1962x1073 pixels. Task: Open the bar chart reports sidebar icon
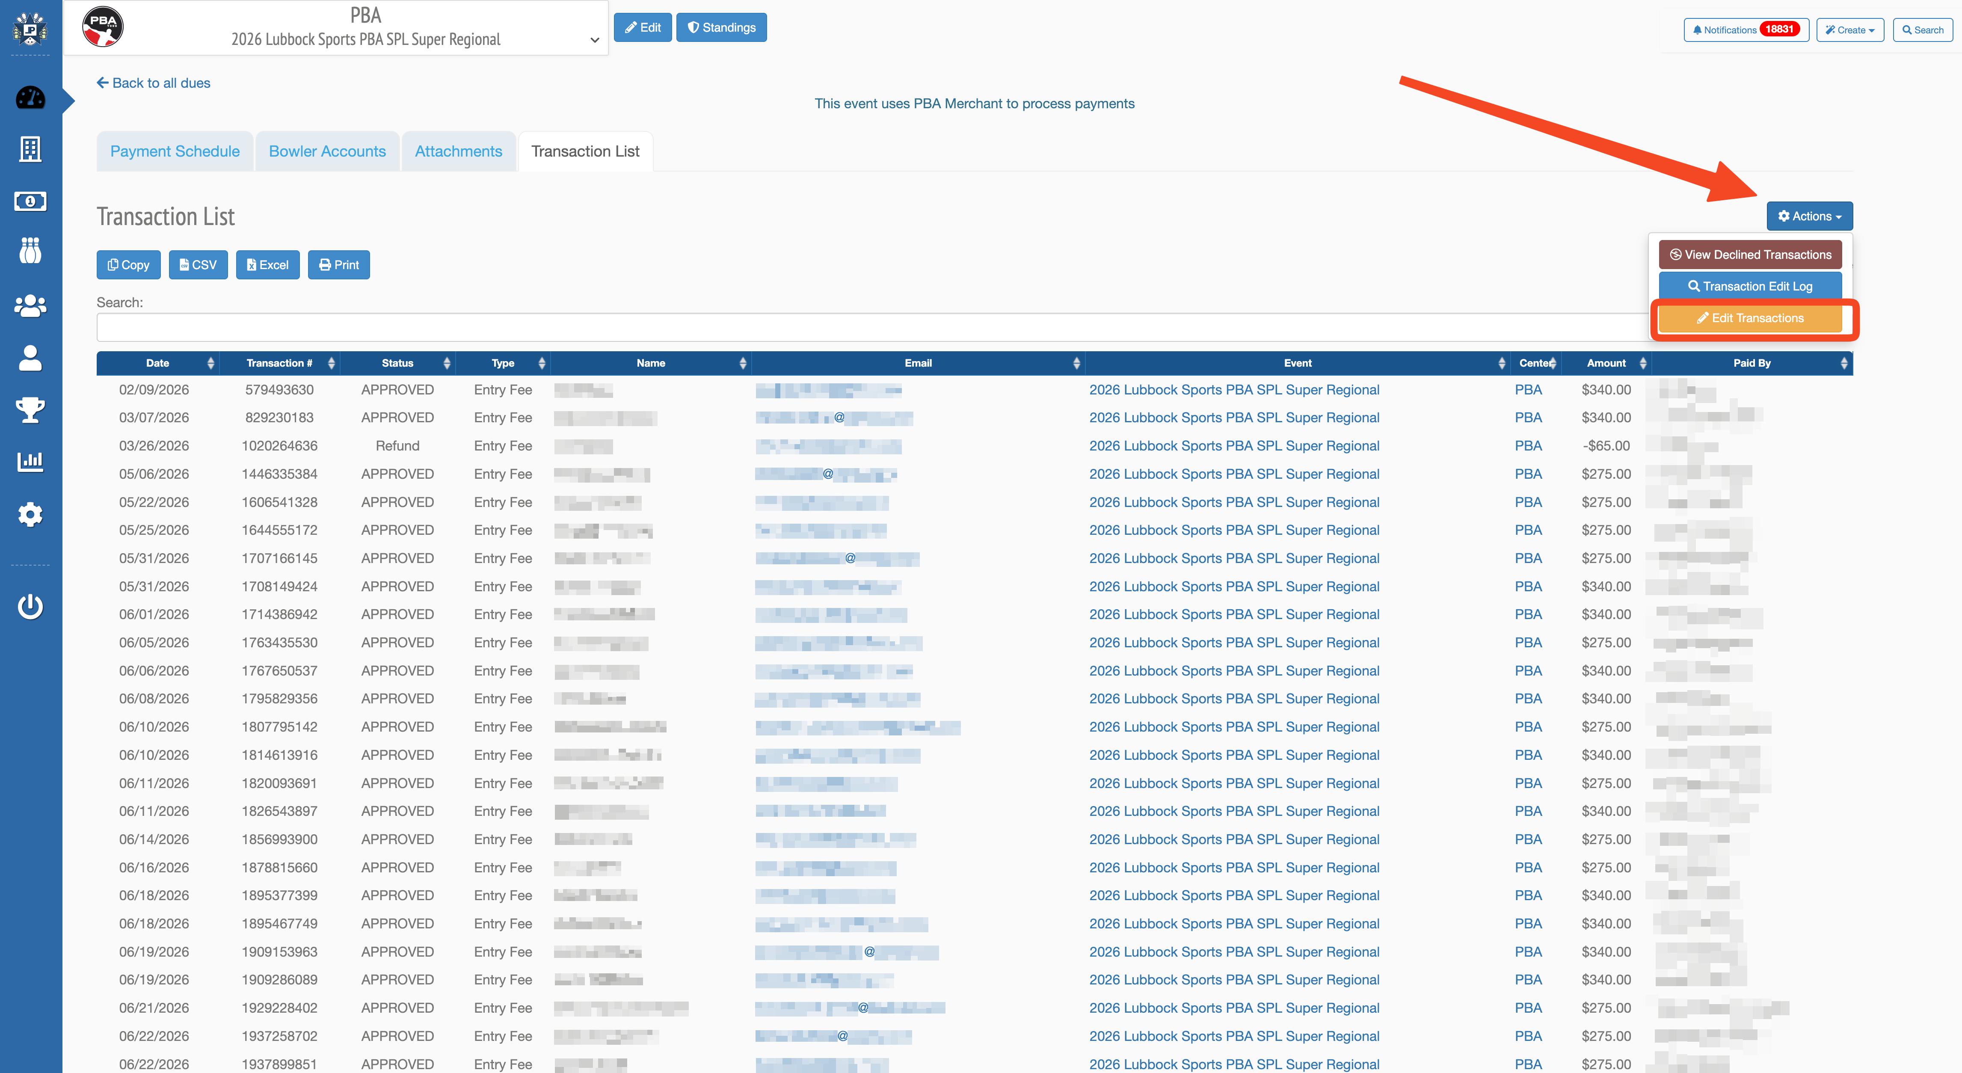[30, 462]
